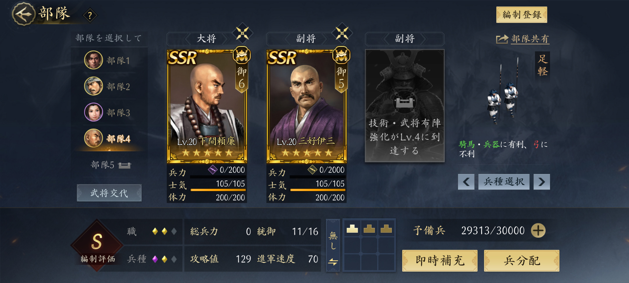
Task: Tap helmet badge on 下間頼廉 card
Action: click(x=242, y=55)
